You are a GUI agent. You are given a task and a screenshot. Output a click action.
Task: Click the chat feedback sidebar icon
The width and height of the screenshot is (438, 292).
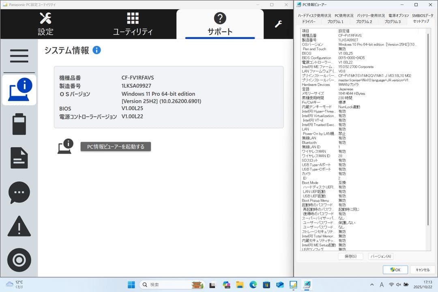19,193
